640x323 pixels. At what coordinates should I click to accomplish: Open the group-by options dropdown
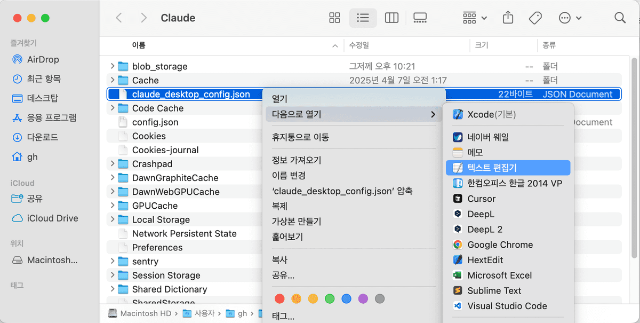click(x=475, y=18)
